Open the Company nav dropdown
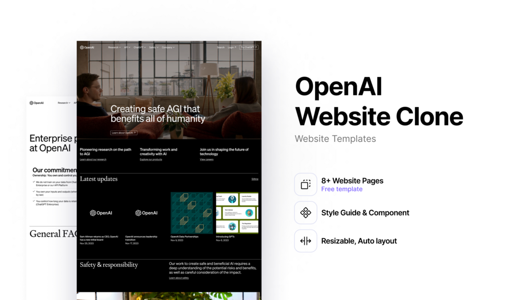 pyautogui.click(x=168, y=47)
